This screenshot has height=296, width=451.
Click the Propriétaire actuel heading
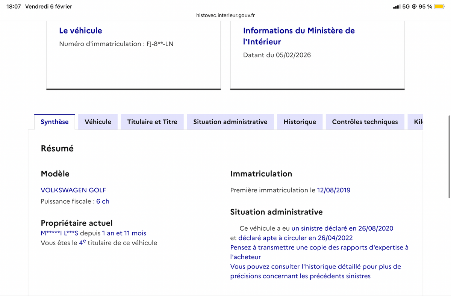tap(77, 223)
